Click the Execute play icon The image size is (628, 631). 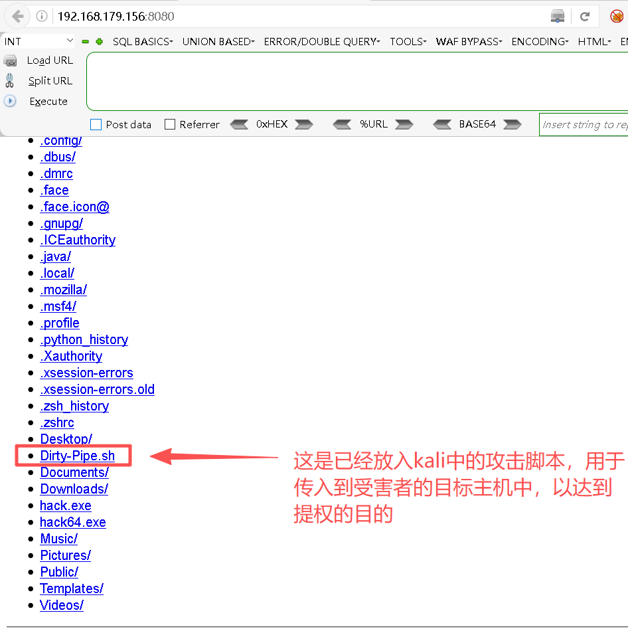click(10, 100)
